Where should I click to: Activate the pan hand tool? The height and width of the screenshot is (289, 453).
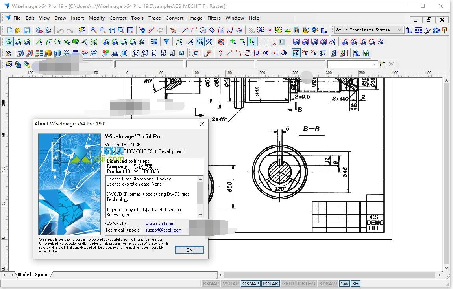tap(173, 30)
